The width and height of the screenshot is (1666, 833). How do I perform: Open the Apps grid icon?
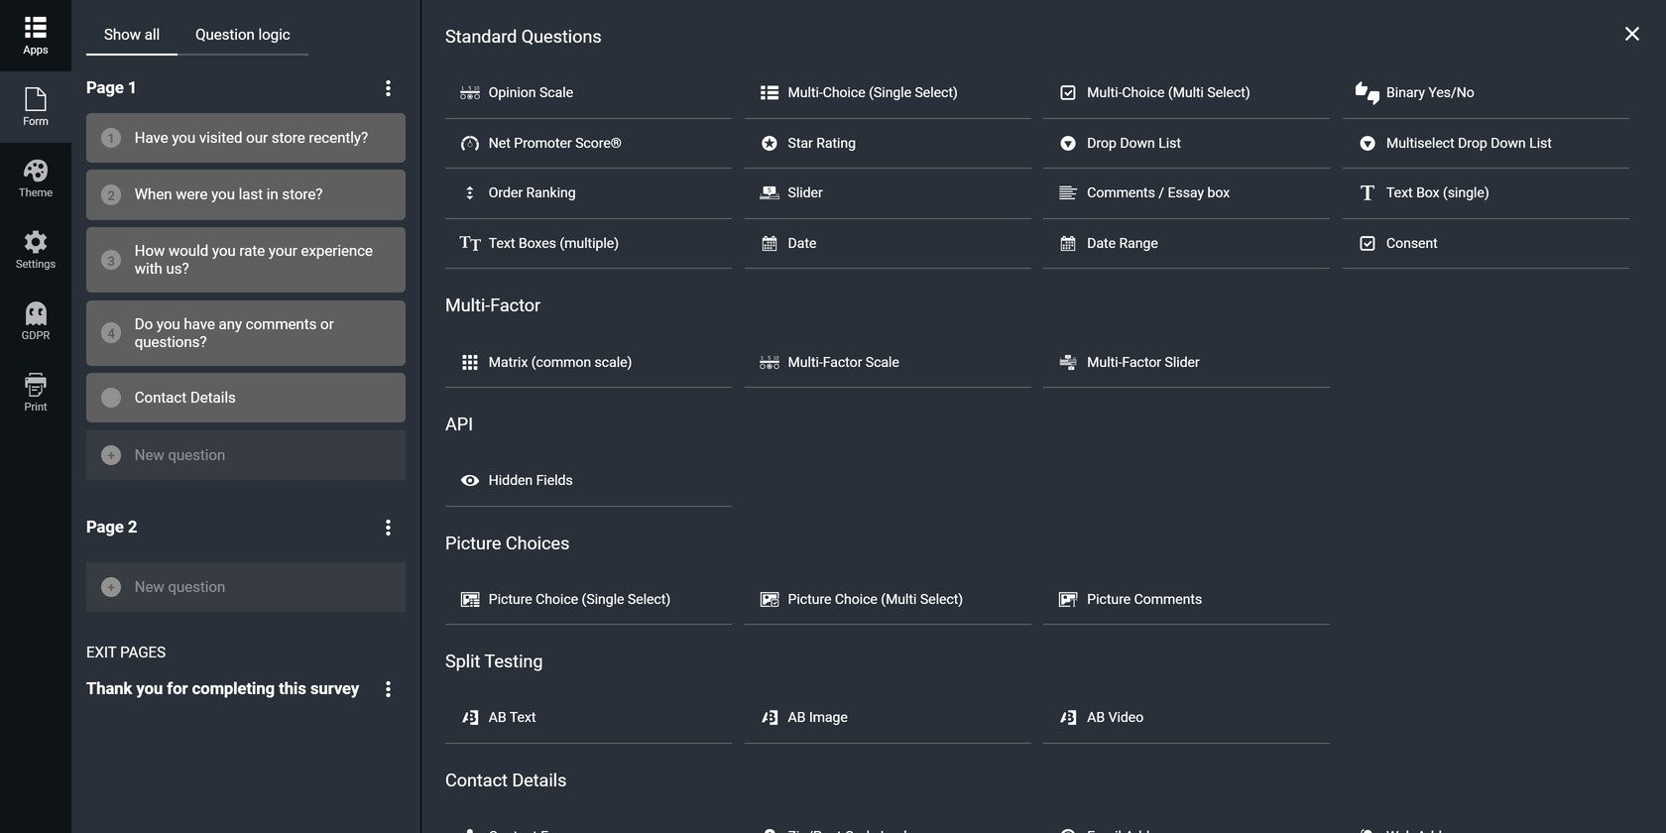point(36,35)
